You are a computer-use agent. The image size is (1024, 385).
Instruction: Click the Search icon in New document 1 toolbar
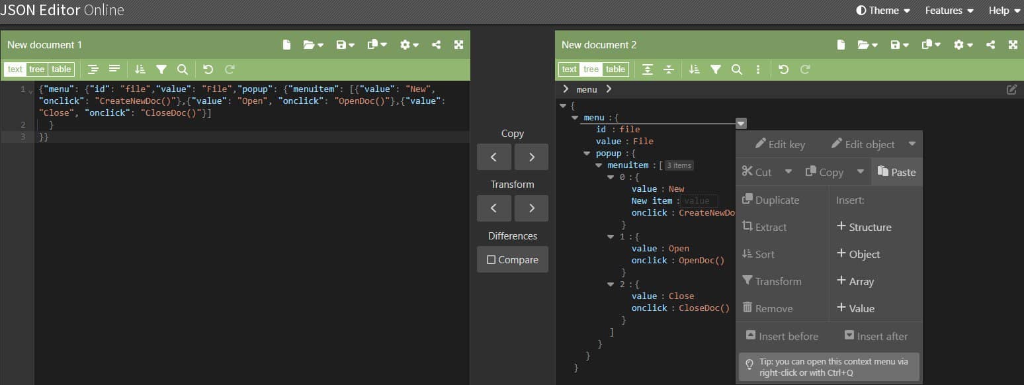point(183,69)
